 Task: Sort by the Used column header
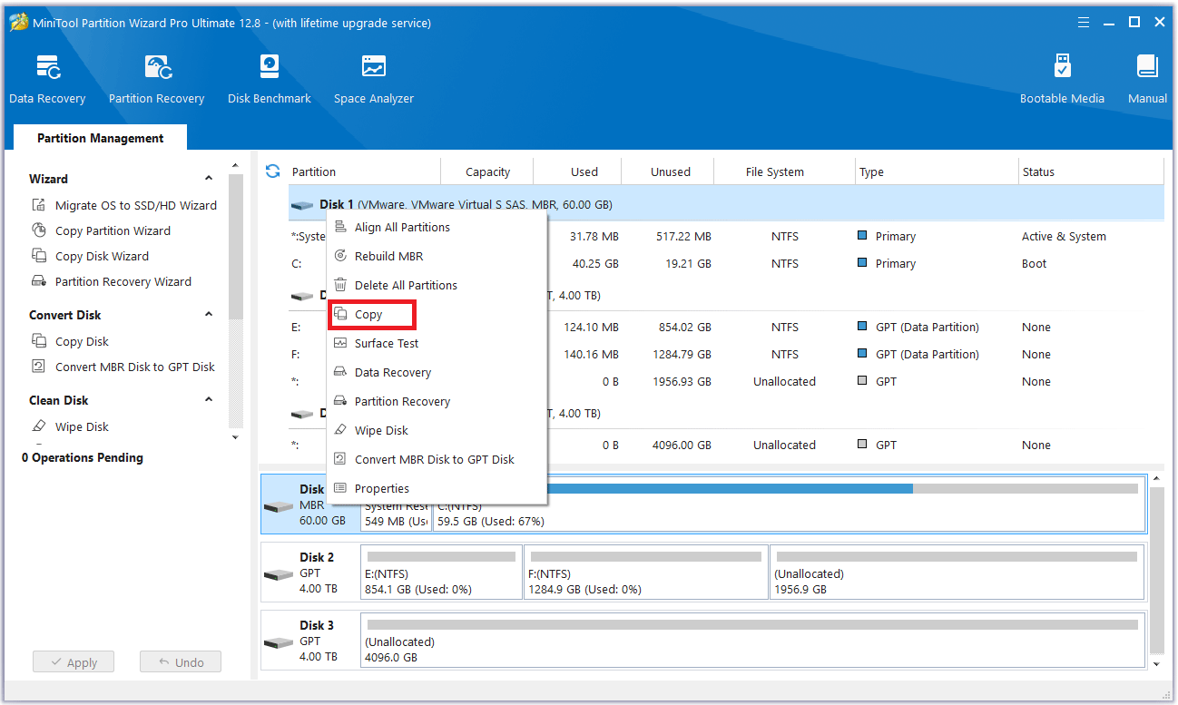point(577,171)
